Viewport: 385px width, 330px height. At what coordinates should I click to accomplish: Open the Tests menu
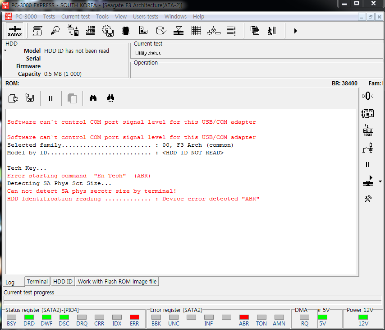pos(49,16)
